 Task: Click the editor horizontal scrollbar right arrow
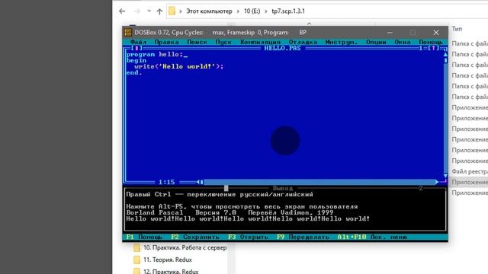click(437, 182)
